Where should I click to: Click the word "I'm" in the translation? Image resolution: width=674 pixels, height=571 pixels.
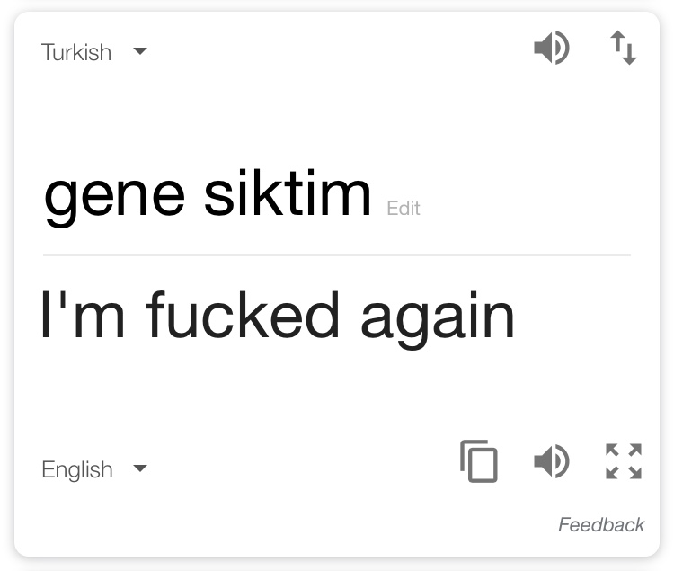tap(83, 314)
